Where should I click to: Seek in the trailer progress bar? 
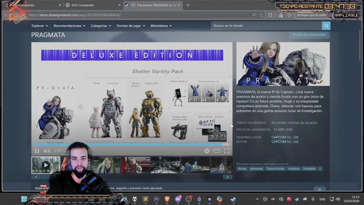(132, 144)
